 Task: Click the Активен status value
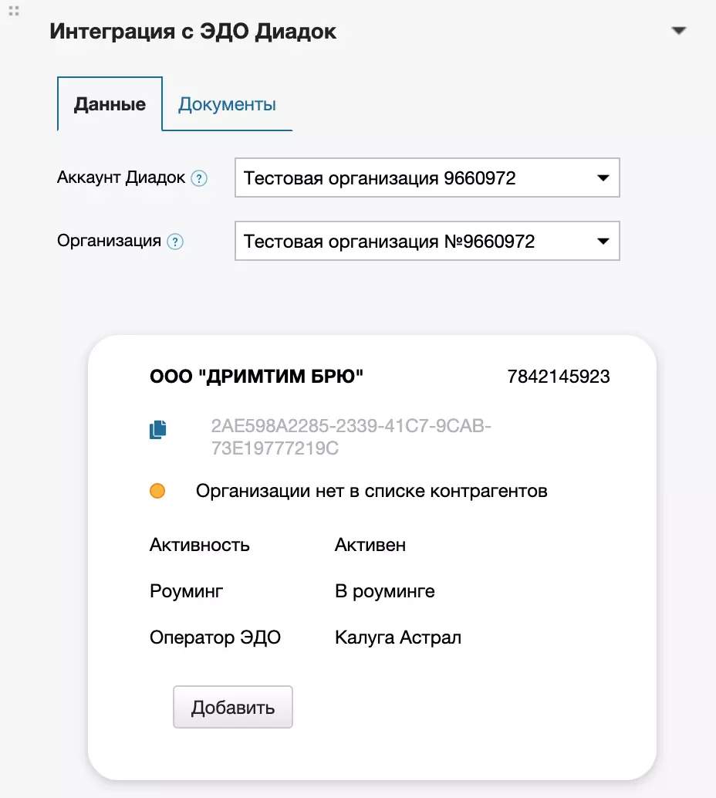pyautogui.click(x=370, y=546)
